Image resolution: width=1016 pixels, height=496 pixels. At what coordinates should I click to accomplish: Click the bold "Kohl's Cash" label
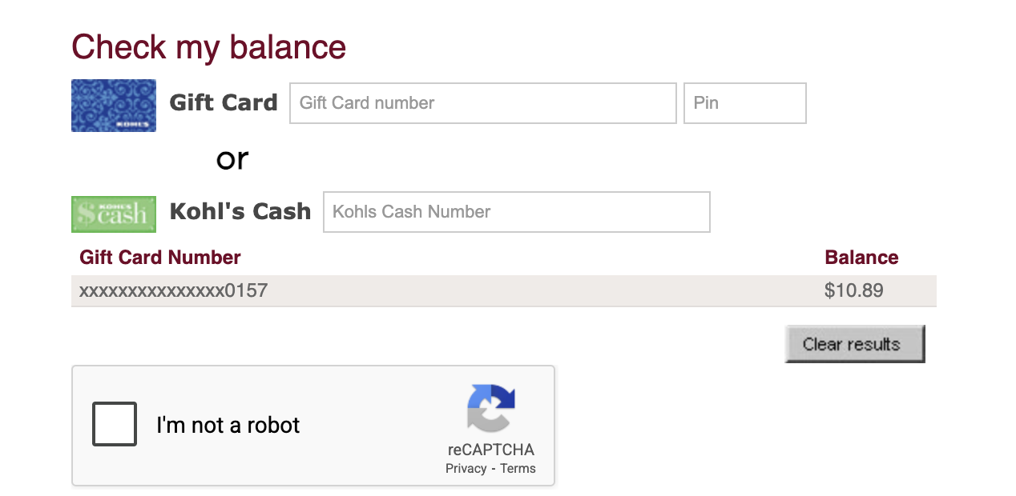240,212
